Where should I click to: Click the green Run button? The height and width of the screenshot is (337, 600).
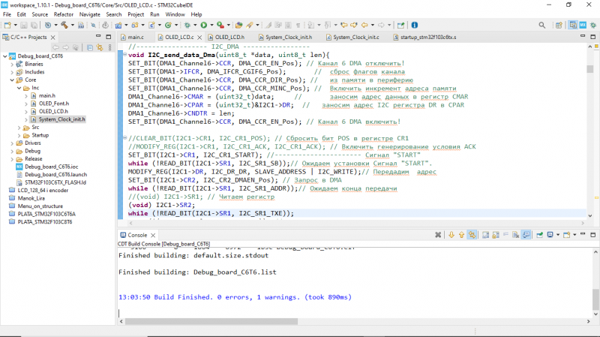[x=204, y=25]
